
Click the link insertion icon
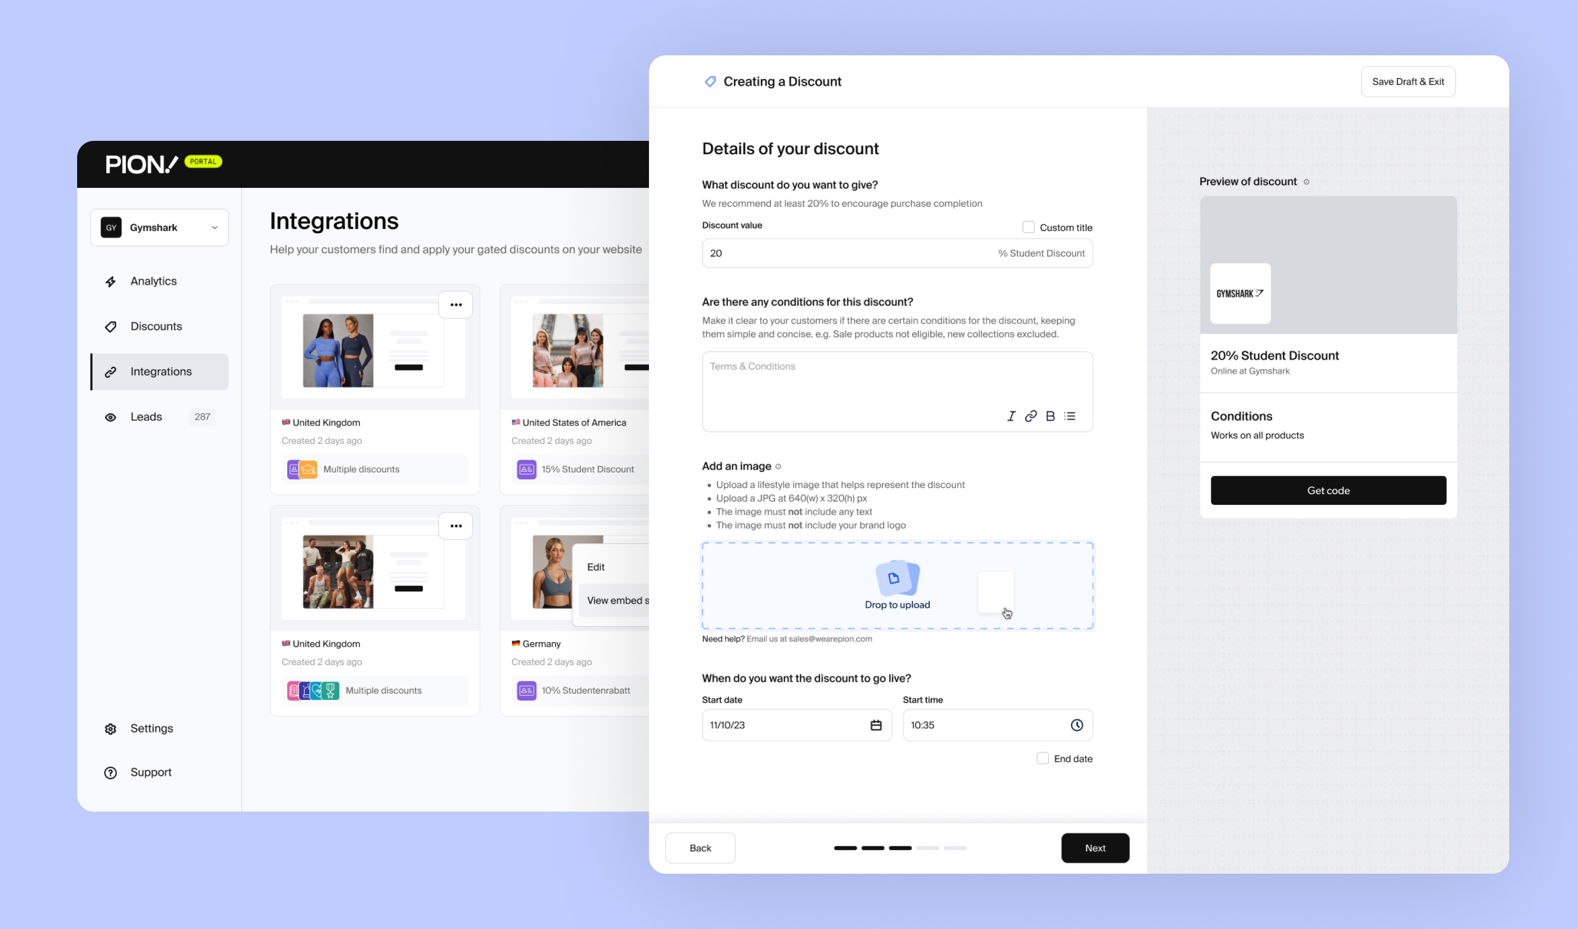pos(1031,416)
